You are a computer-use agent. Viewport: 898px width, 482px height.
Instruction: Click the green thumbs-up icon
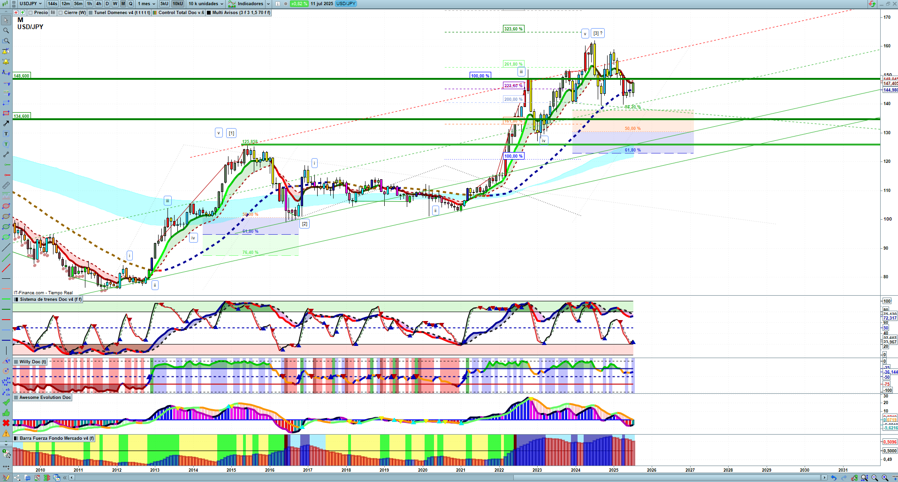[6, 413]
